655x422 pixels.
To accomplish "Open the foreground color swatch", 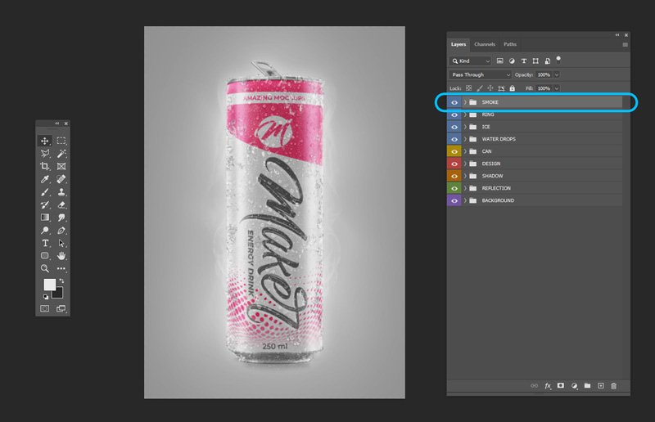I will coord(50,285).
